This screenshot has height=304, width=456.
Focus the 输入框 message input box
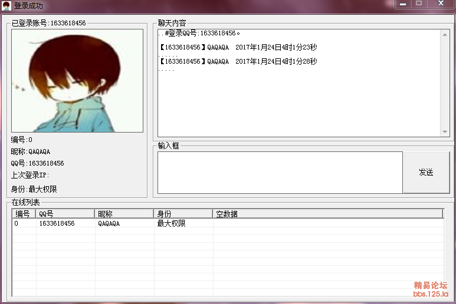coord(280,172)
